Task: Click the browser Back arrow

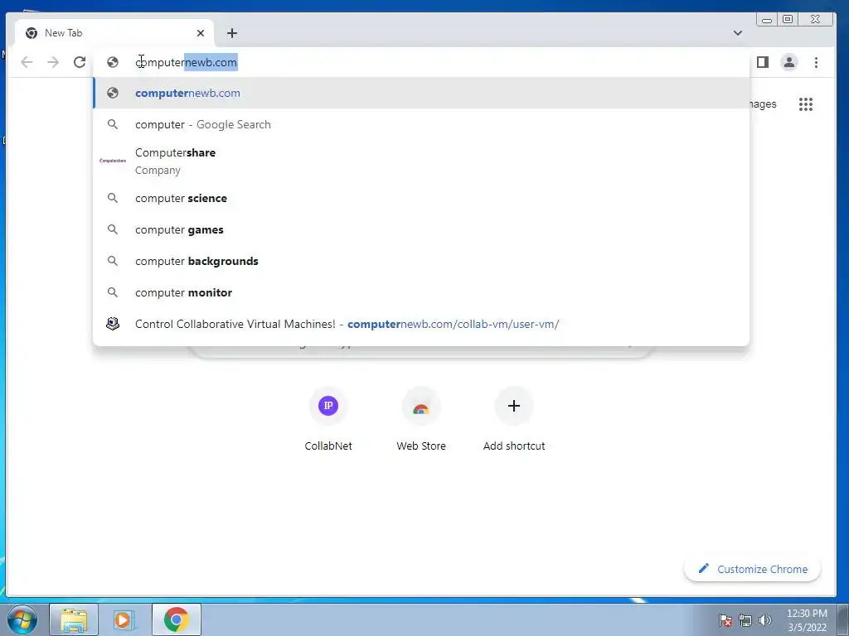Action: tap(27, 62)
